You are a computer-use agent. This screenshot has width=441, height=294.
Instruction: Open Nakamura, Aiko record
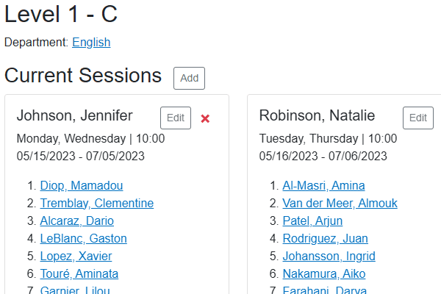point(324,273)
